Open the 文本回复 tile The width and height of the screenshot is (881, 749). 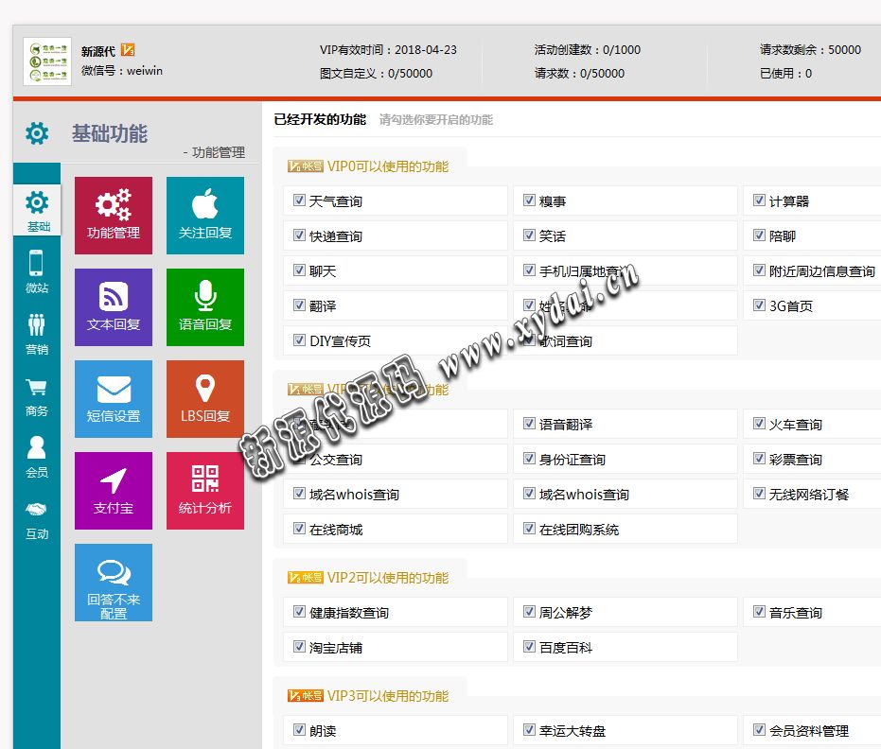(114, 307)
